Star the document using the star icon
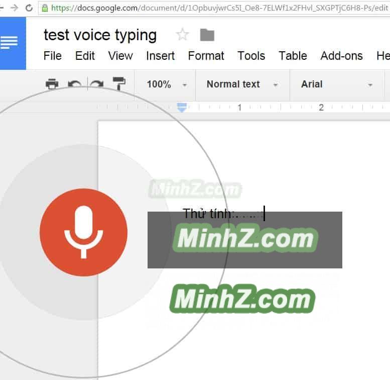This screenshot has height=380, width=390. click(x=182, y=35)
